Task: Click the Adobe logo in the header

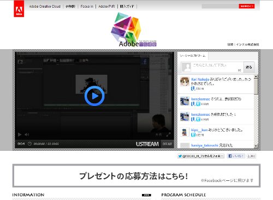Action: tap(19, 9)
